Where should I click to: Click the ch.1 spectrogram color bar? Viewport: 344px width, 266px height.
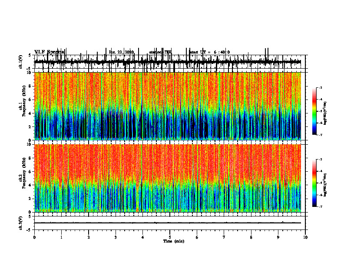(x=314, y=111)
